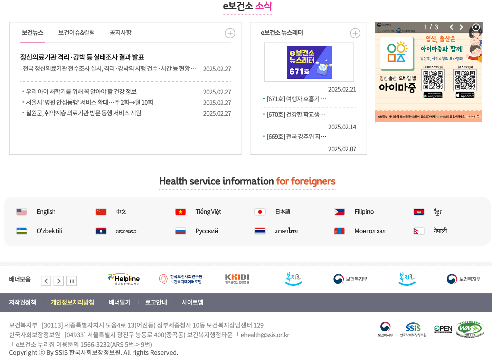Open the Helpline 희귀질환헬프라인 banner

(124, 279)
